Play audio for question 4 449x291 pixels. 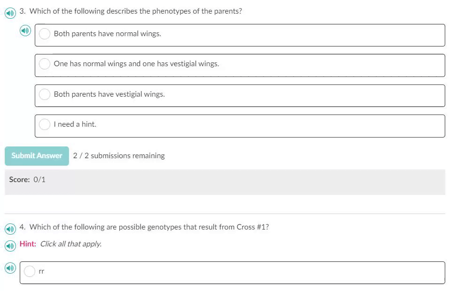tap(10, 229)
